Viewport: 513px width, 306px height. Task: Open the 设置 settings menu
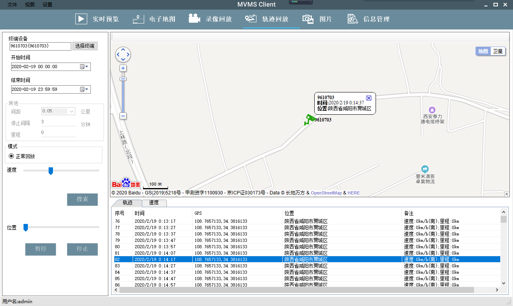point(47,5)
